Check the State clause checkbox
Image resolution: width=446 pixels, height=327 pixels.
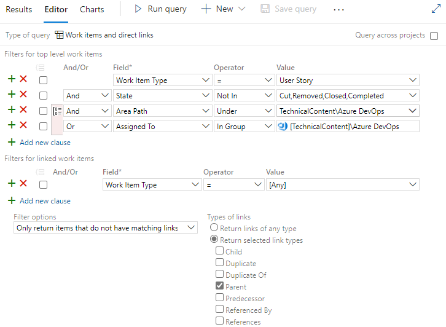coord(43,96)
